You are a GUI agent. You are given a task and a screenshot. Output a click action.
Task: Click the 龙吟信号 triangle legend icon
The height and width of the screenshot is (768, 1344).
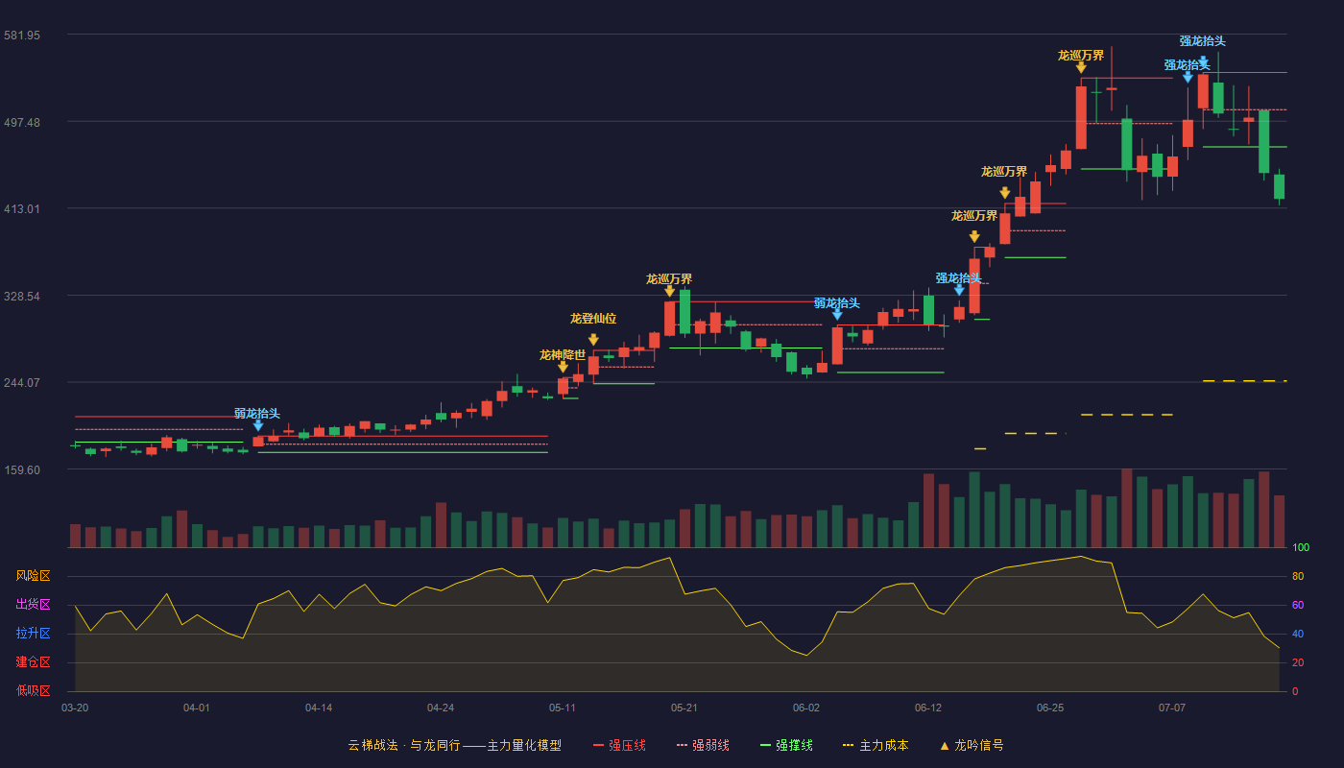(944, 745)
